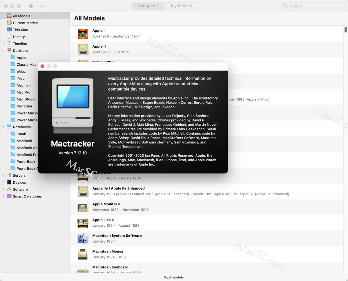Select the iBook folder icon
Viewport: 348px width, 281px height.
pyautogui.click(x=13, y=134)
